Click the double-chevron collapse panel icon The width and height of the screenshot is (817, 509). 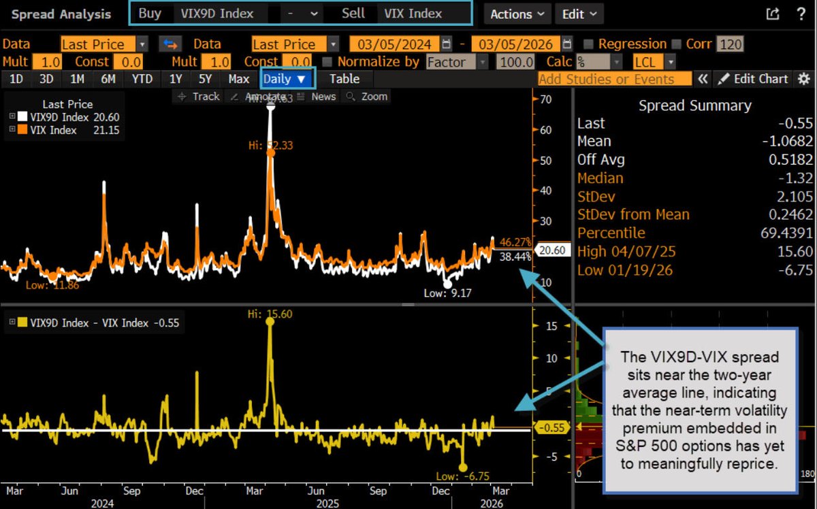(x=702, y=79)
